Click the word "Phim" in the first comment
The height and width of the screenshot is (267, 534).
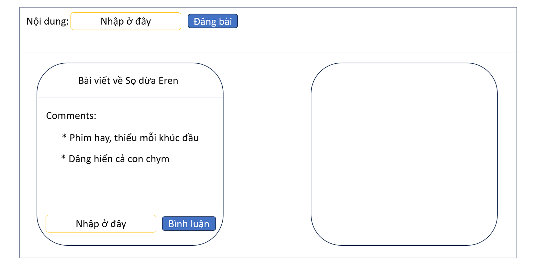[x=81, y=138]
